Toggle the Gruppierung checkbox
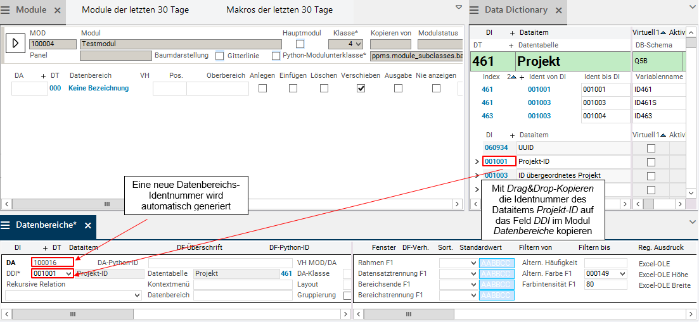699x322 pixels. coord(347,295)
